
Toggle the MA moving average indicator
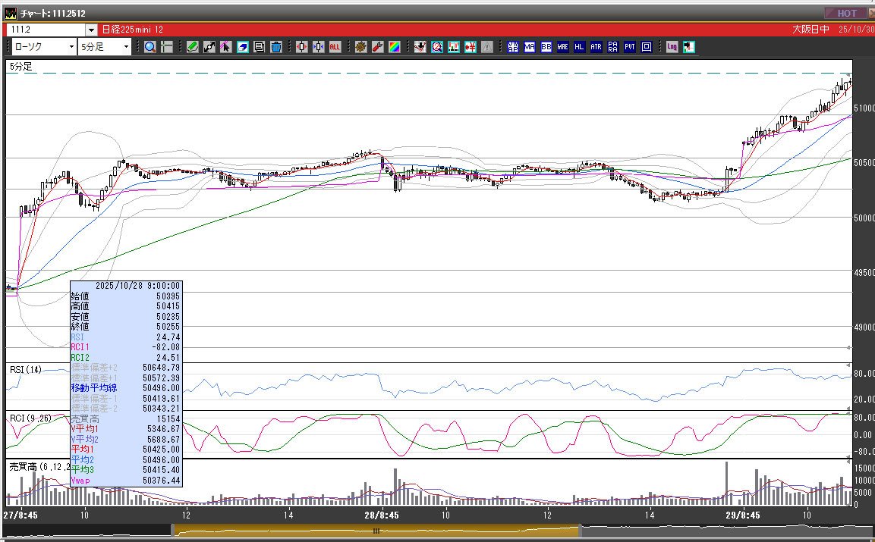tap(530, 47)
